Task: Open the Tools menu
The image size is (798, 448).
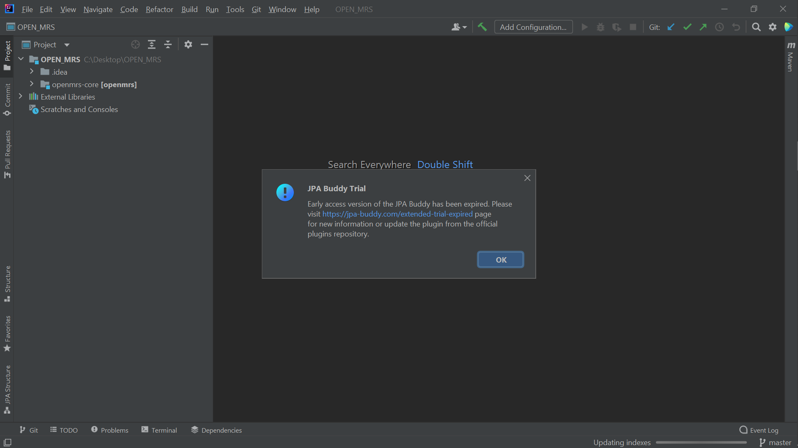Action: pyautogui.click(x=235, y=9)
